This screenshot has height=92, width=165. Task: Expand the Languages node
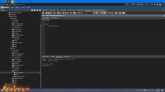click(8, 15)
